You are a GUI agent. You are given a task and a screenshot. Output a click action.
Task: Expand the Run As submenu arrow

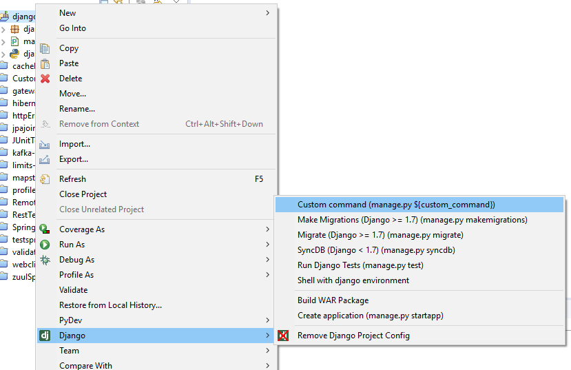tap(268, 245)
